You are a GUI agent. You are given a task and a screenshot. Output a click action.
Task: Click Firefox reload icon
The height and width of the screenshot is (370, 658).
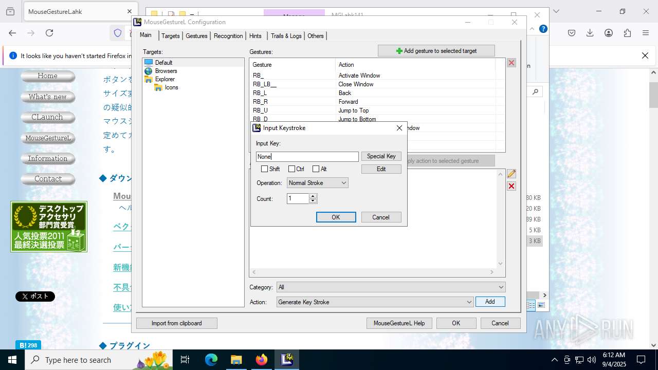49,33
